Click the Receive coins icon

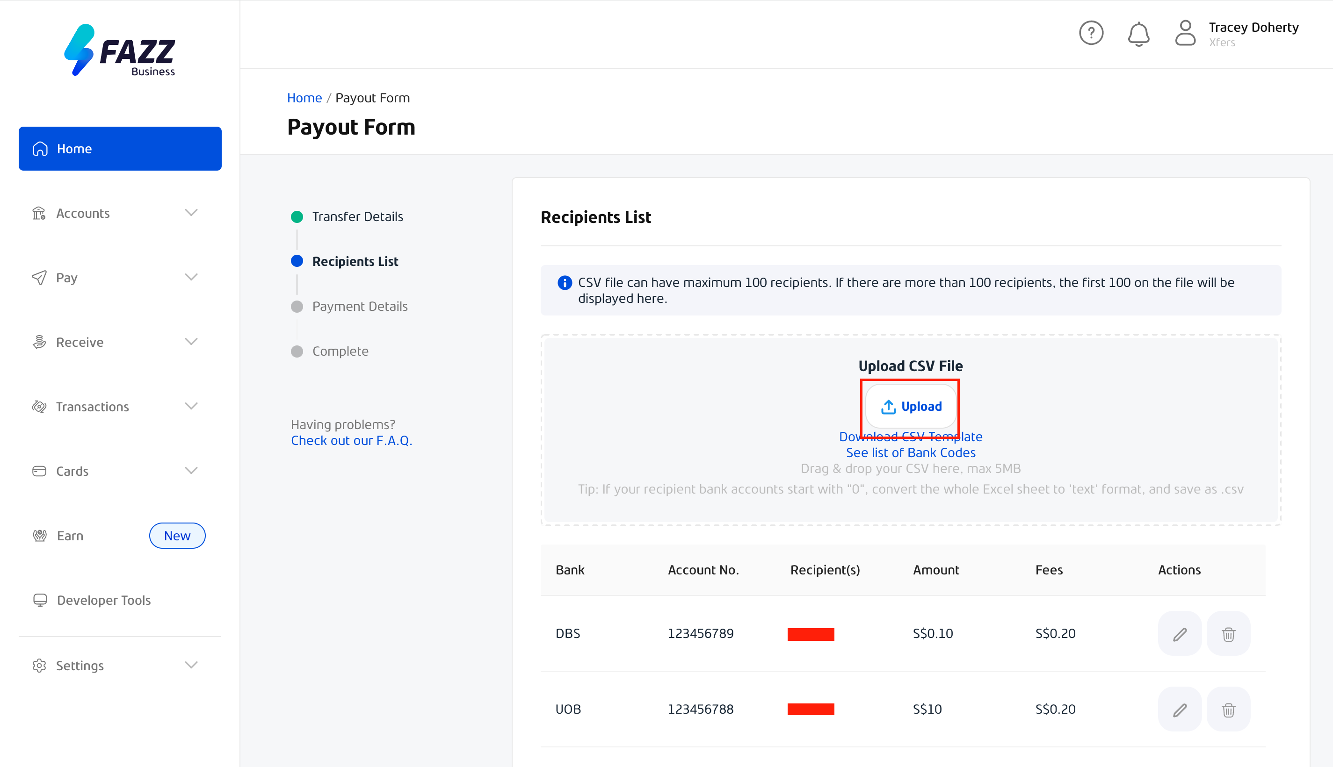pos(39,343)
